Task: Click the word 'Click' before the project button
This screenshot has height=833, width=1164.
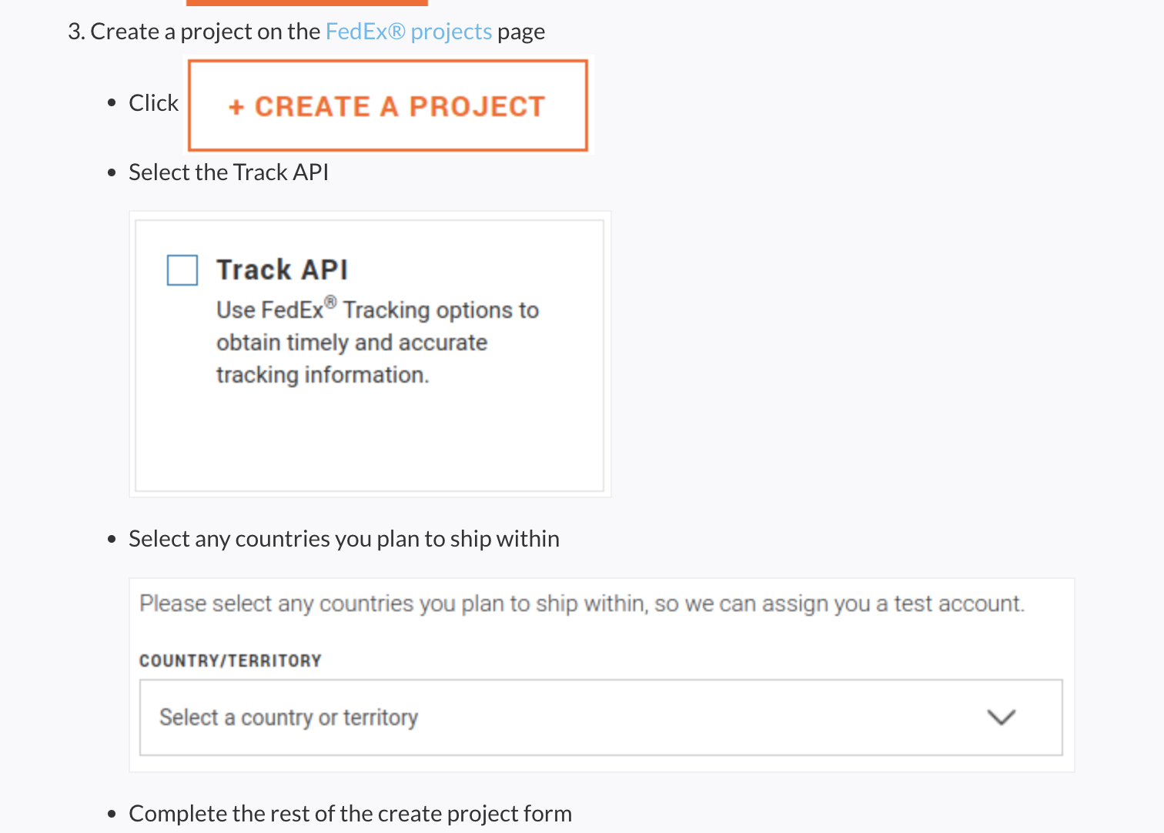Action: click(153, 103)
